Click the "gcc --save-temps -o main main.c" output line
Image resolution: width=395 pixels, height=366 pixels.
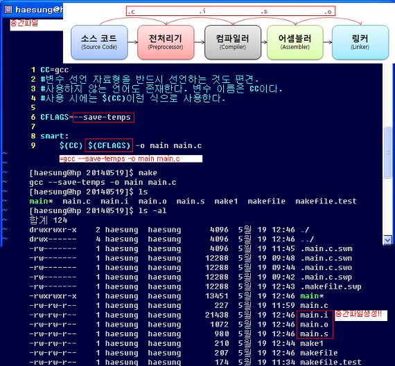[x=103, y=183]
